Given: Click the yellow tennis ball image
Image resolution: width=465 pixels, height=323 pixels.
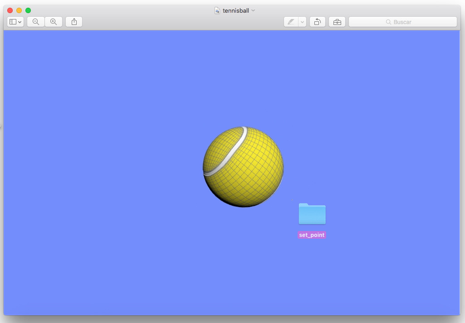Looking at the screenshot, I should tap(243, 167).
